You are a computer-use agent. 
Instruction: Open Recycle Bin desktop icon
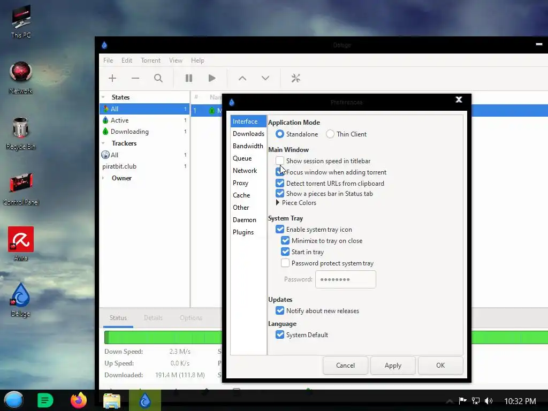point(21,133)
